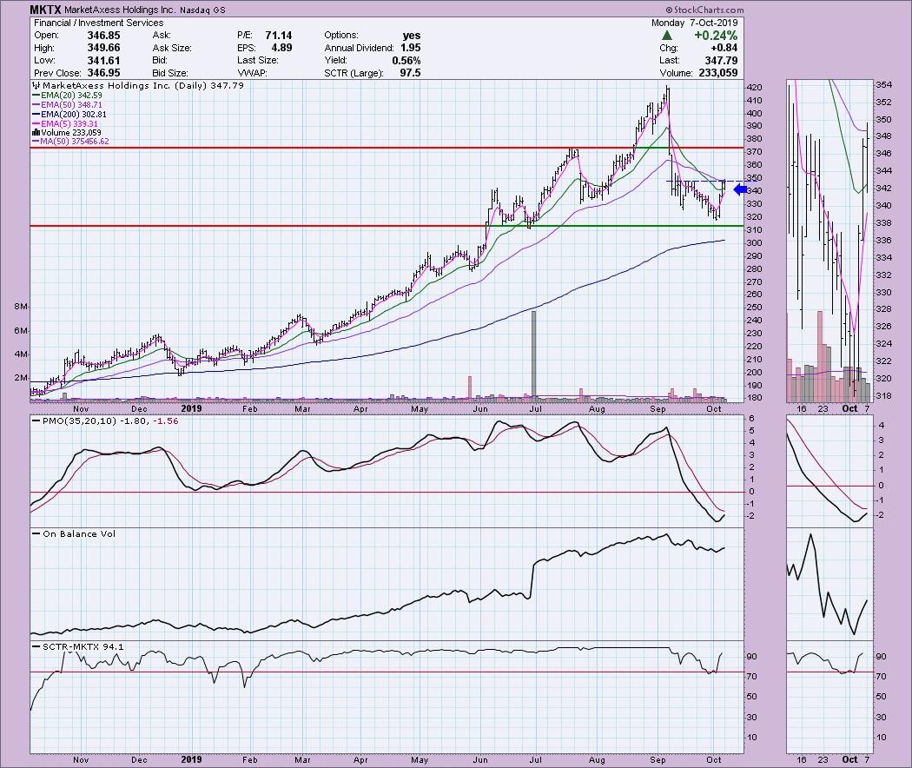Select the Chg value +0.84
The height and width of the screenshot is (768, 912).
[724, 48]
